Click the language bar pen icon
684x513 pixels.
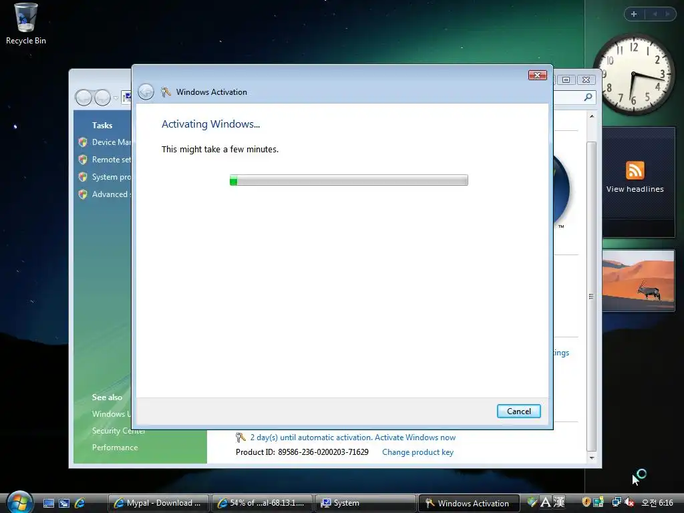pos(532,502)
